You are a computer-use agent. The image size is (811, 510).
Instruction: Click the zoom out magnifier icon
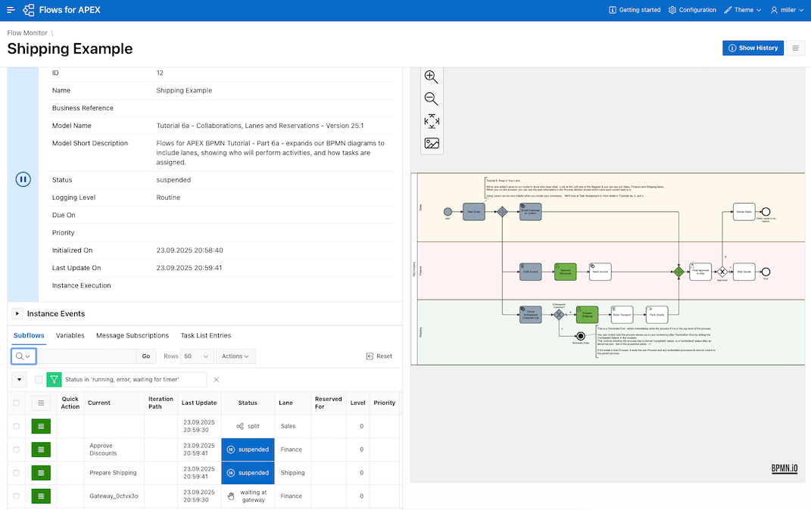tap(431, 99)
